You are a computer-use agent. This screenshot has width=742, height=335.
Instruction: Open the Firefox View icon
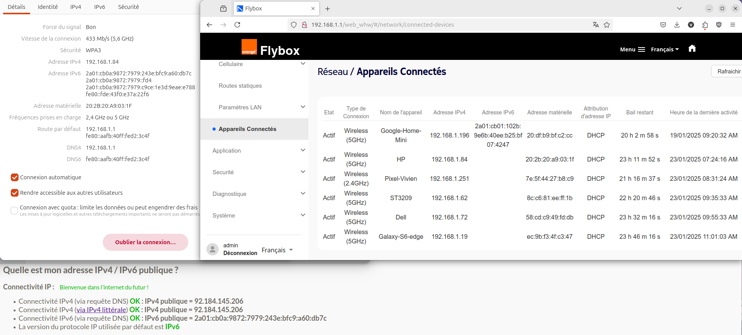point(223,9)
